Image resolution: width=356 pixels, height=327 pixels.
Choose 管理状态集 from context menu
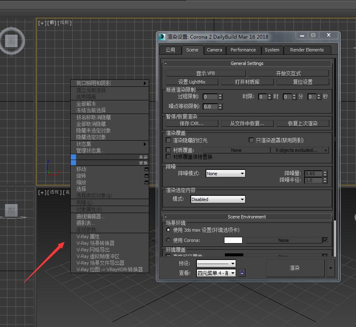tap(110, 151)
